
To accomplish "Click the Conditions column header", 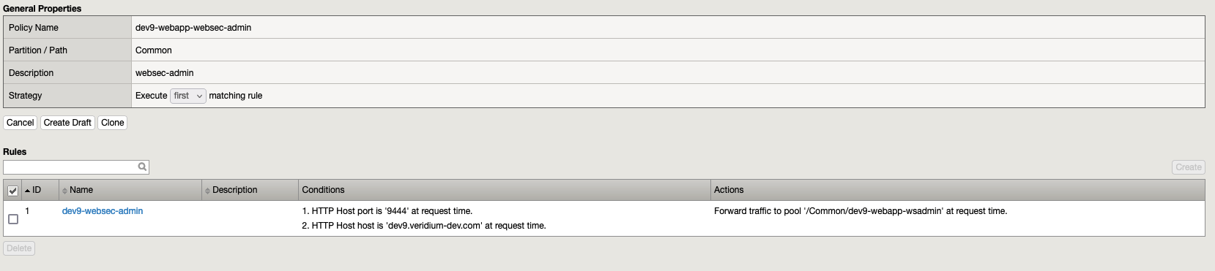I will point(323,190).
